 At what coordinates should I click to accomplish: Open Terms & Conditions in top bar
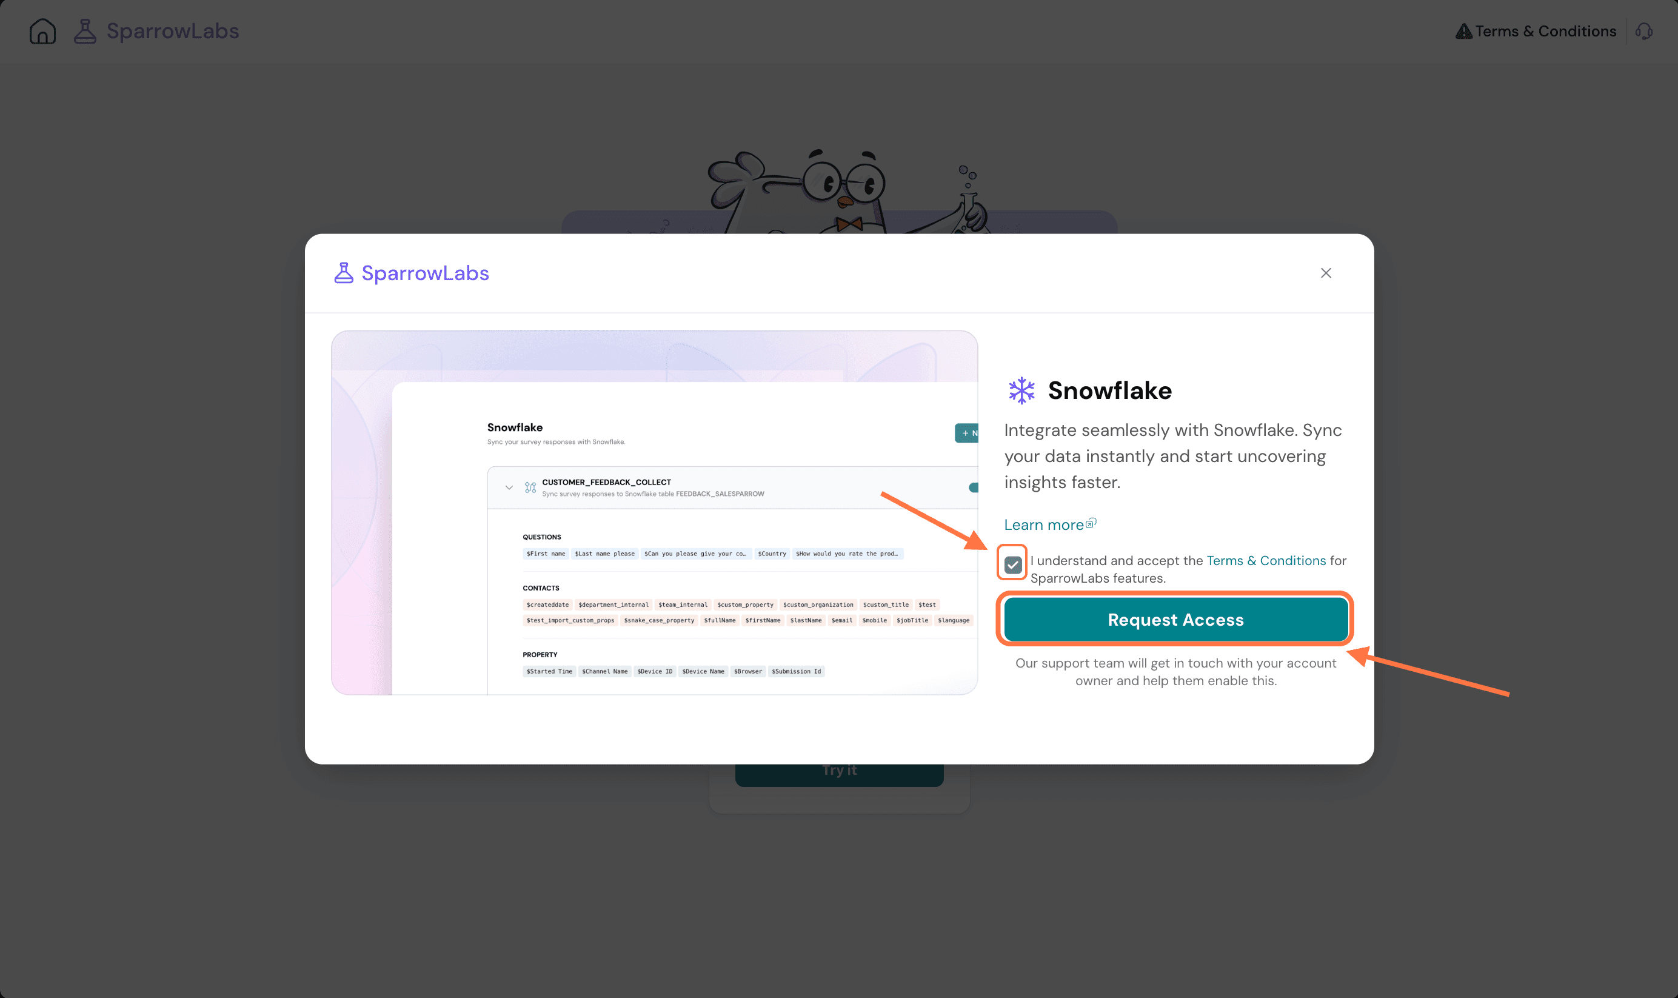(1545, 31)
